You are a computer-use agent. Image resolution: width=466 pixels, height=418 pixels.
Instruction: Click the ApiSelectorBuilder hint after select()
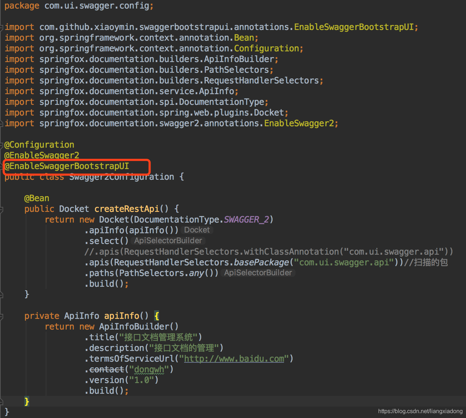[168, 240]
